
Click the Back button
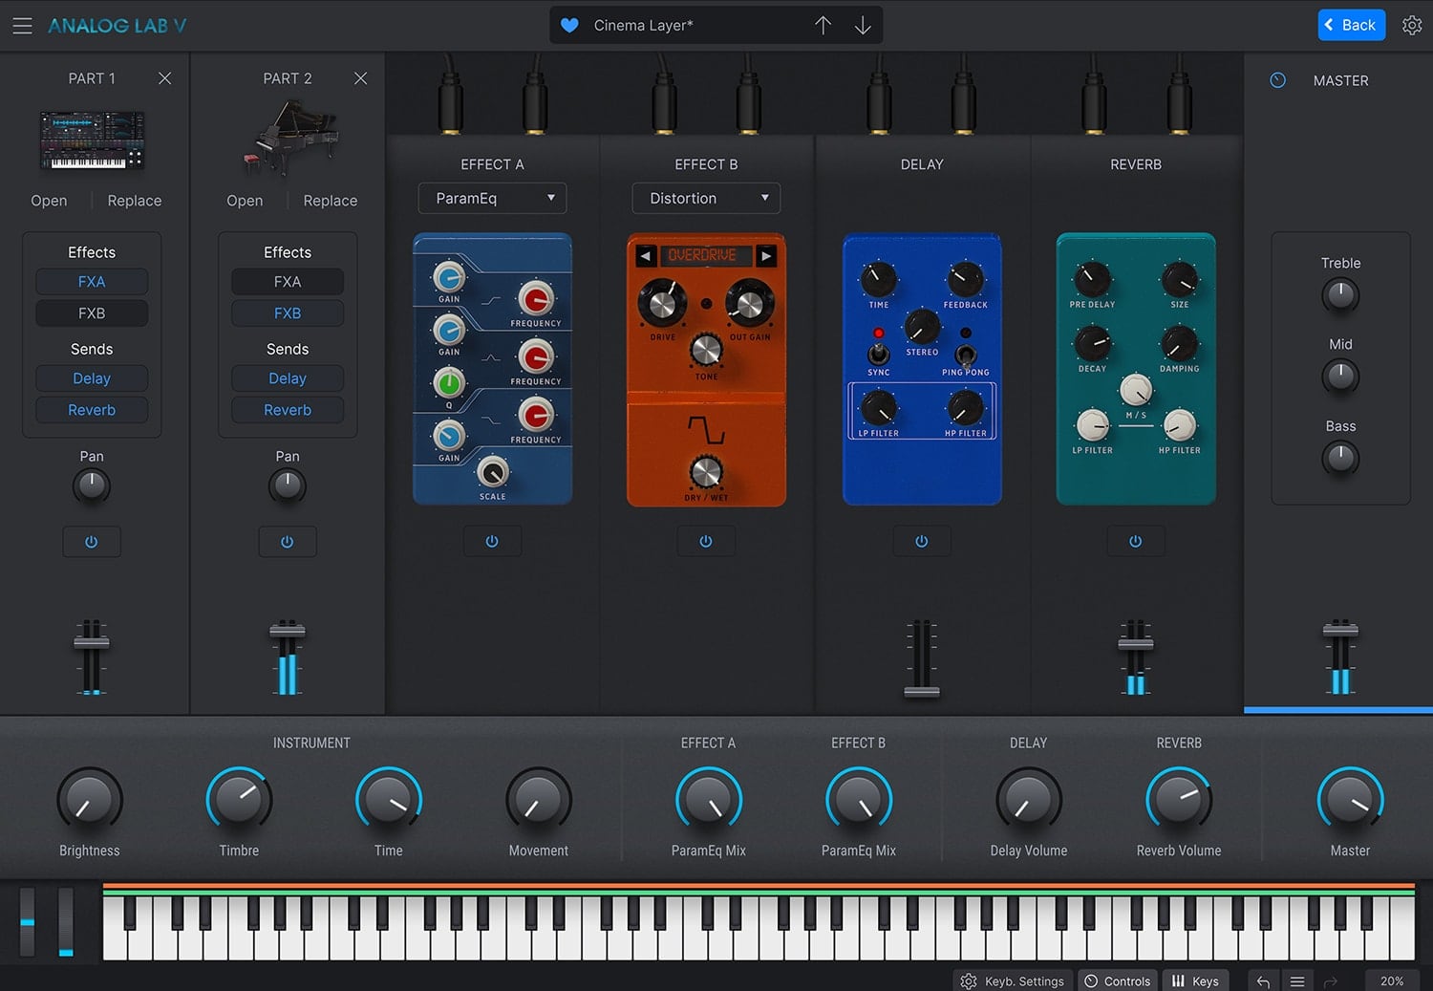coord(1351,25)
